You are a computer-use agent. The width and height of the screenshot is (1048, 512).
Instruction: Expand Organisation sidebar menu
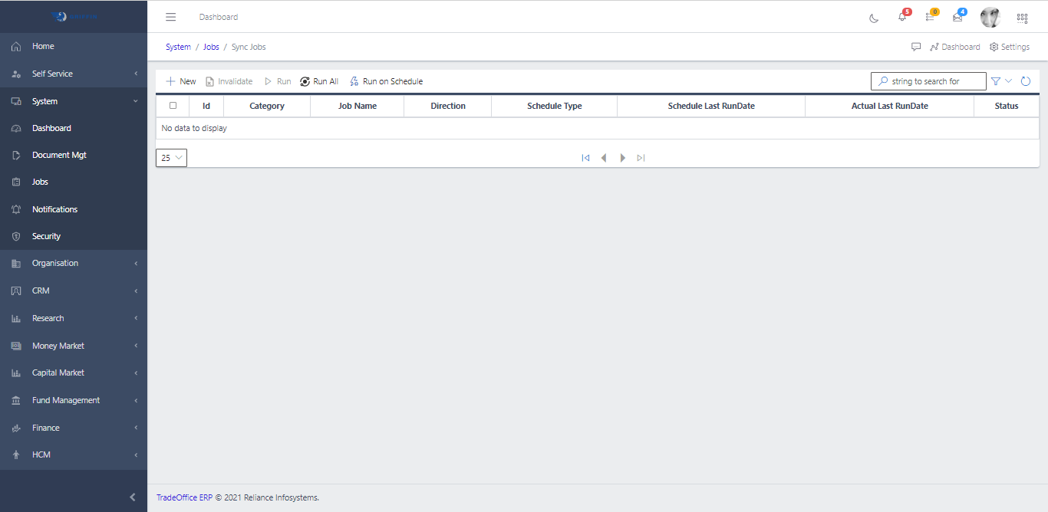click(74, 263)
